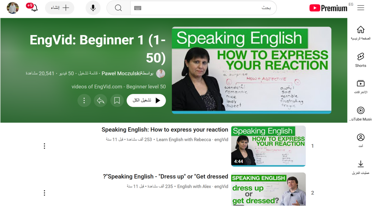Screen dimensions: 372x206
Task: Open notifications bell
Action: [x=34, y=8]
